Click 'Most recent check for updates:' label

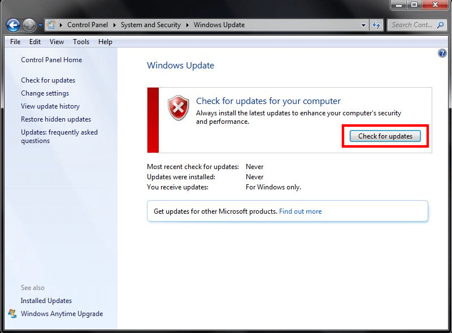[x=193, y=167]
